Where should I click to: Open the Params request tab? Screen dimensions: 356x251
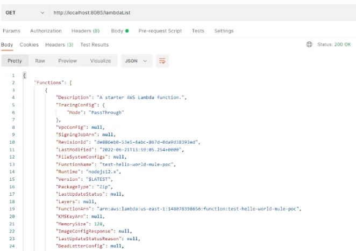pyautogui.click(x=12, y=31)
